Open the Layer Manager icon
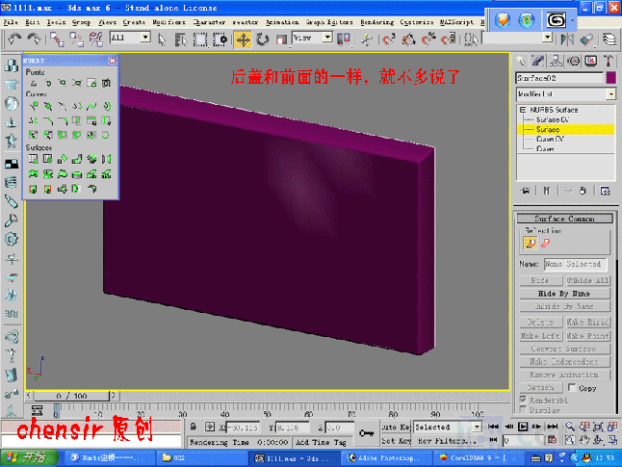 (609, 39)
